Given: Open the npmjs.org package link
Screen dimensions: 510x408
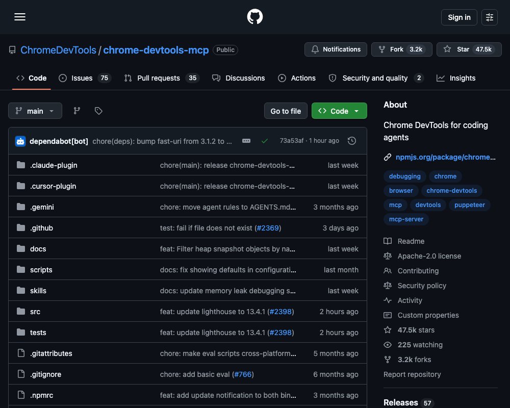Looking at the screenshot, I should [x=446, y=157].
